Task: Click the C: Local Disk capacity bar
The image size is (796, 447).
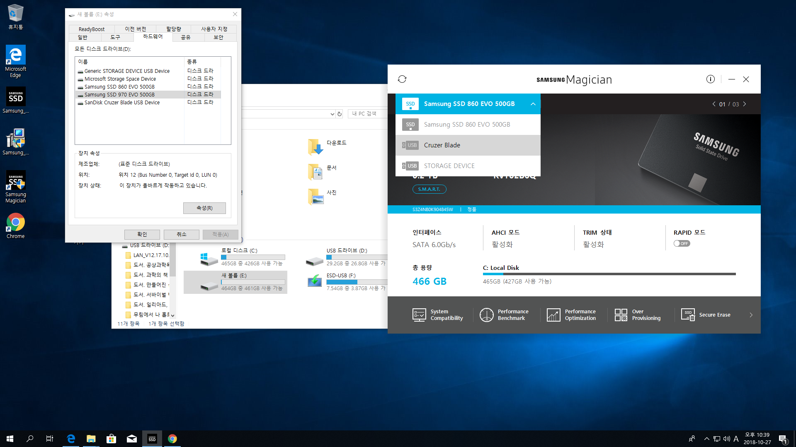Action: [x=609, y=274]
